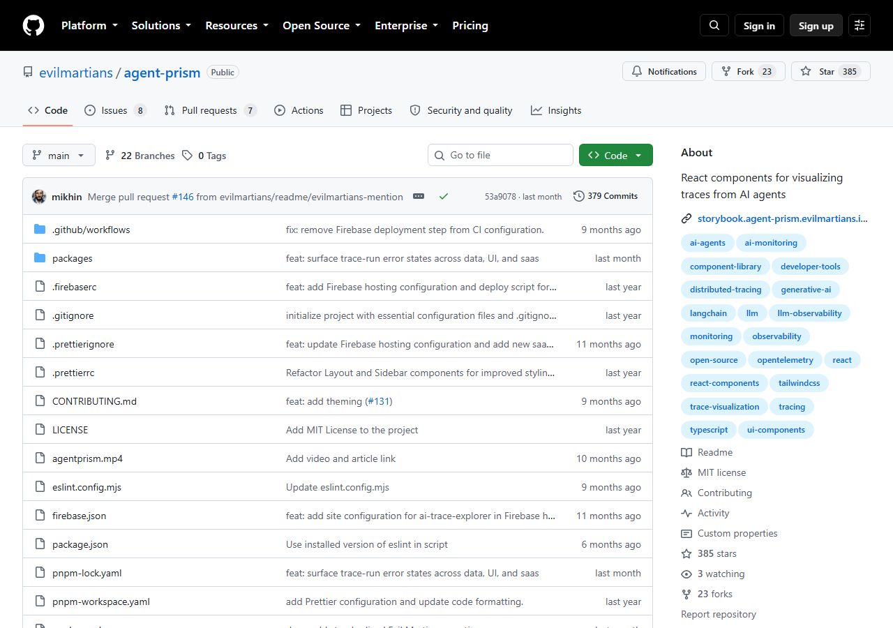
Task: Open the search magnifier button
Action: pyautogui.click(x=714, y=25)
